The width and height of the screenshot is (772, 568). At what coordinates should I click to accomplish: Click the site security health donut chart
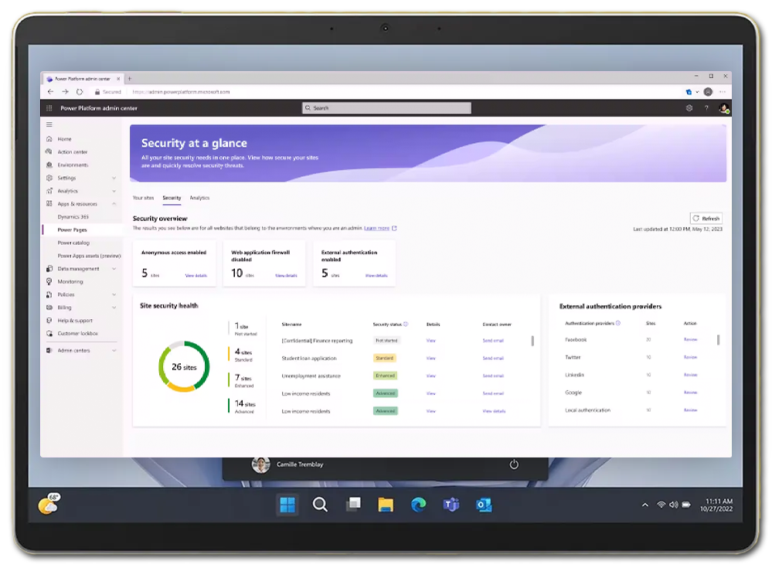[x=185, y=366]
